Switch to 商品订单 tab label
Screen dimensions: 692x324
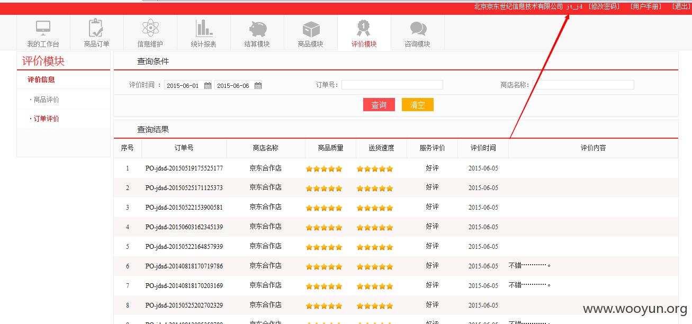[96, 44]
